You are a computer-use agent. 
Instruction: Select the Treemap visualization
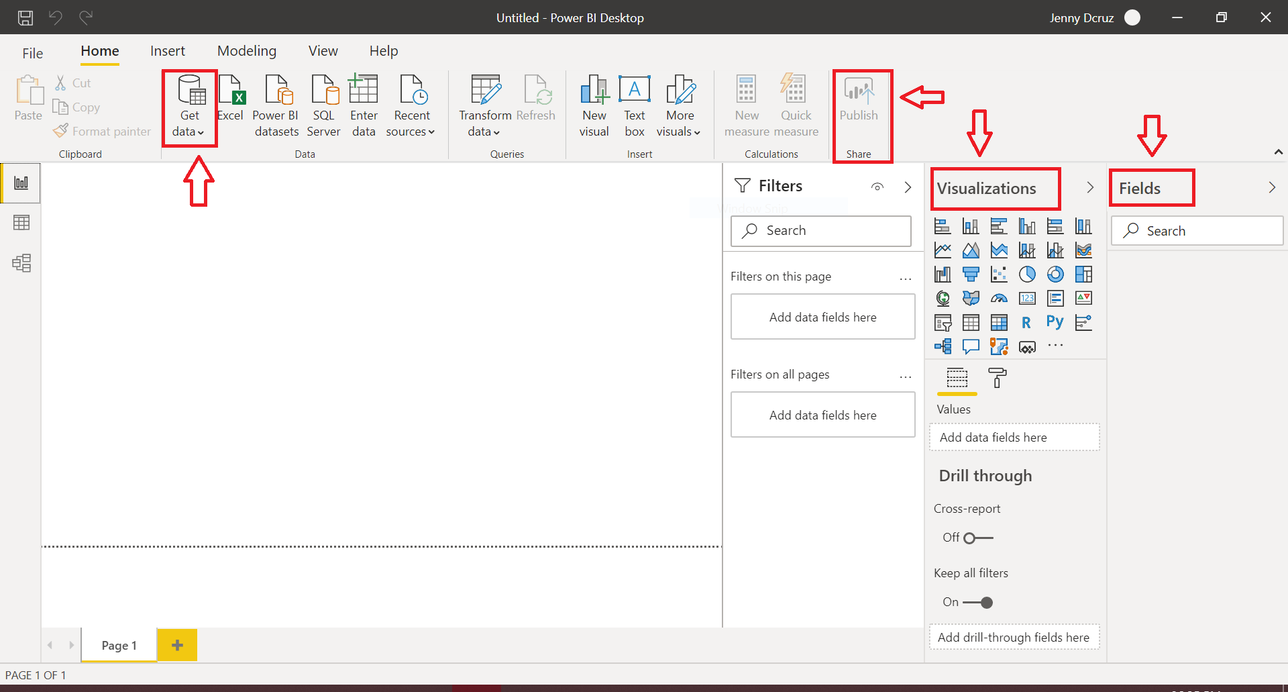[x=1083, y=274]
